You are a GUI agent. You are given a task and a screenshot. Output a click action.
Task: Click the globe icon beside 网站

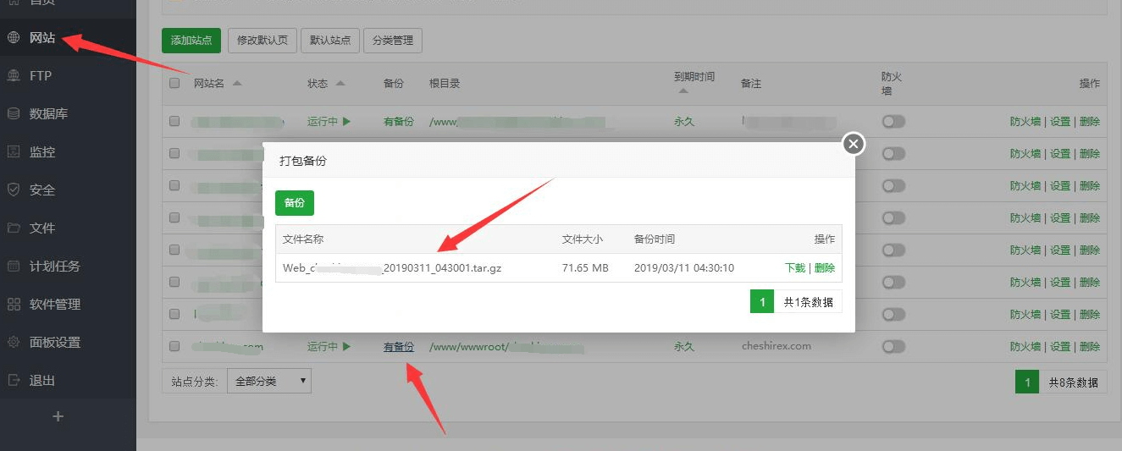pos(14,37)
